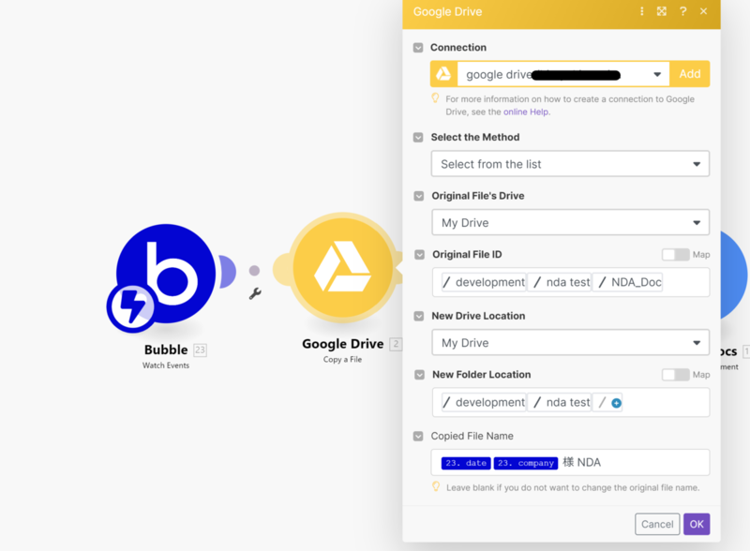This screenshot has height=551, width=750.
Task: Click the Bubble module number badge 23
Action: tap(200, 350)
